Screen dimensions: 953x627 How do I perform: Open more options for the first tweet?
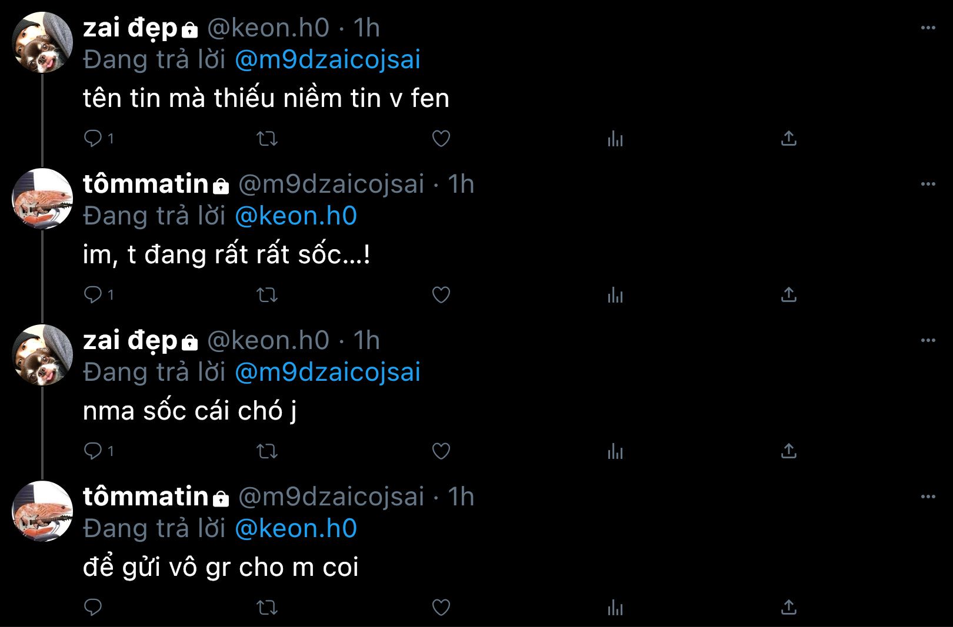click(928, 28)
